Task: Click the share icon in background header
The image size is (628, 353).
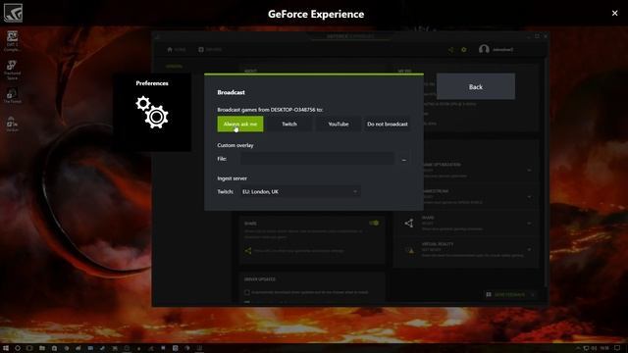Action: (451, 50)
